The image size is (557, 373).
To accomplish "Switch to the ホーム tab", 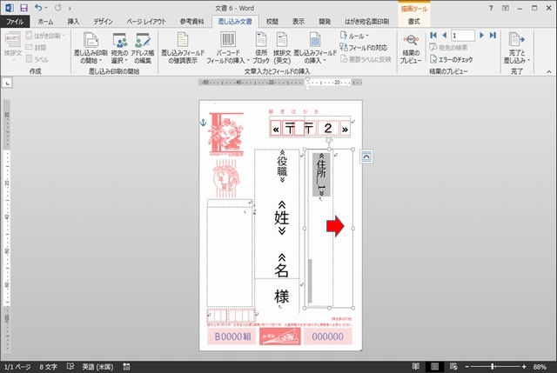I will (45, 22).
